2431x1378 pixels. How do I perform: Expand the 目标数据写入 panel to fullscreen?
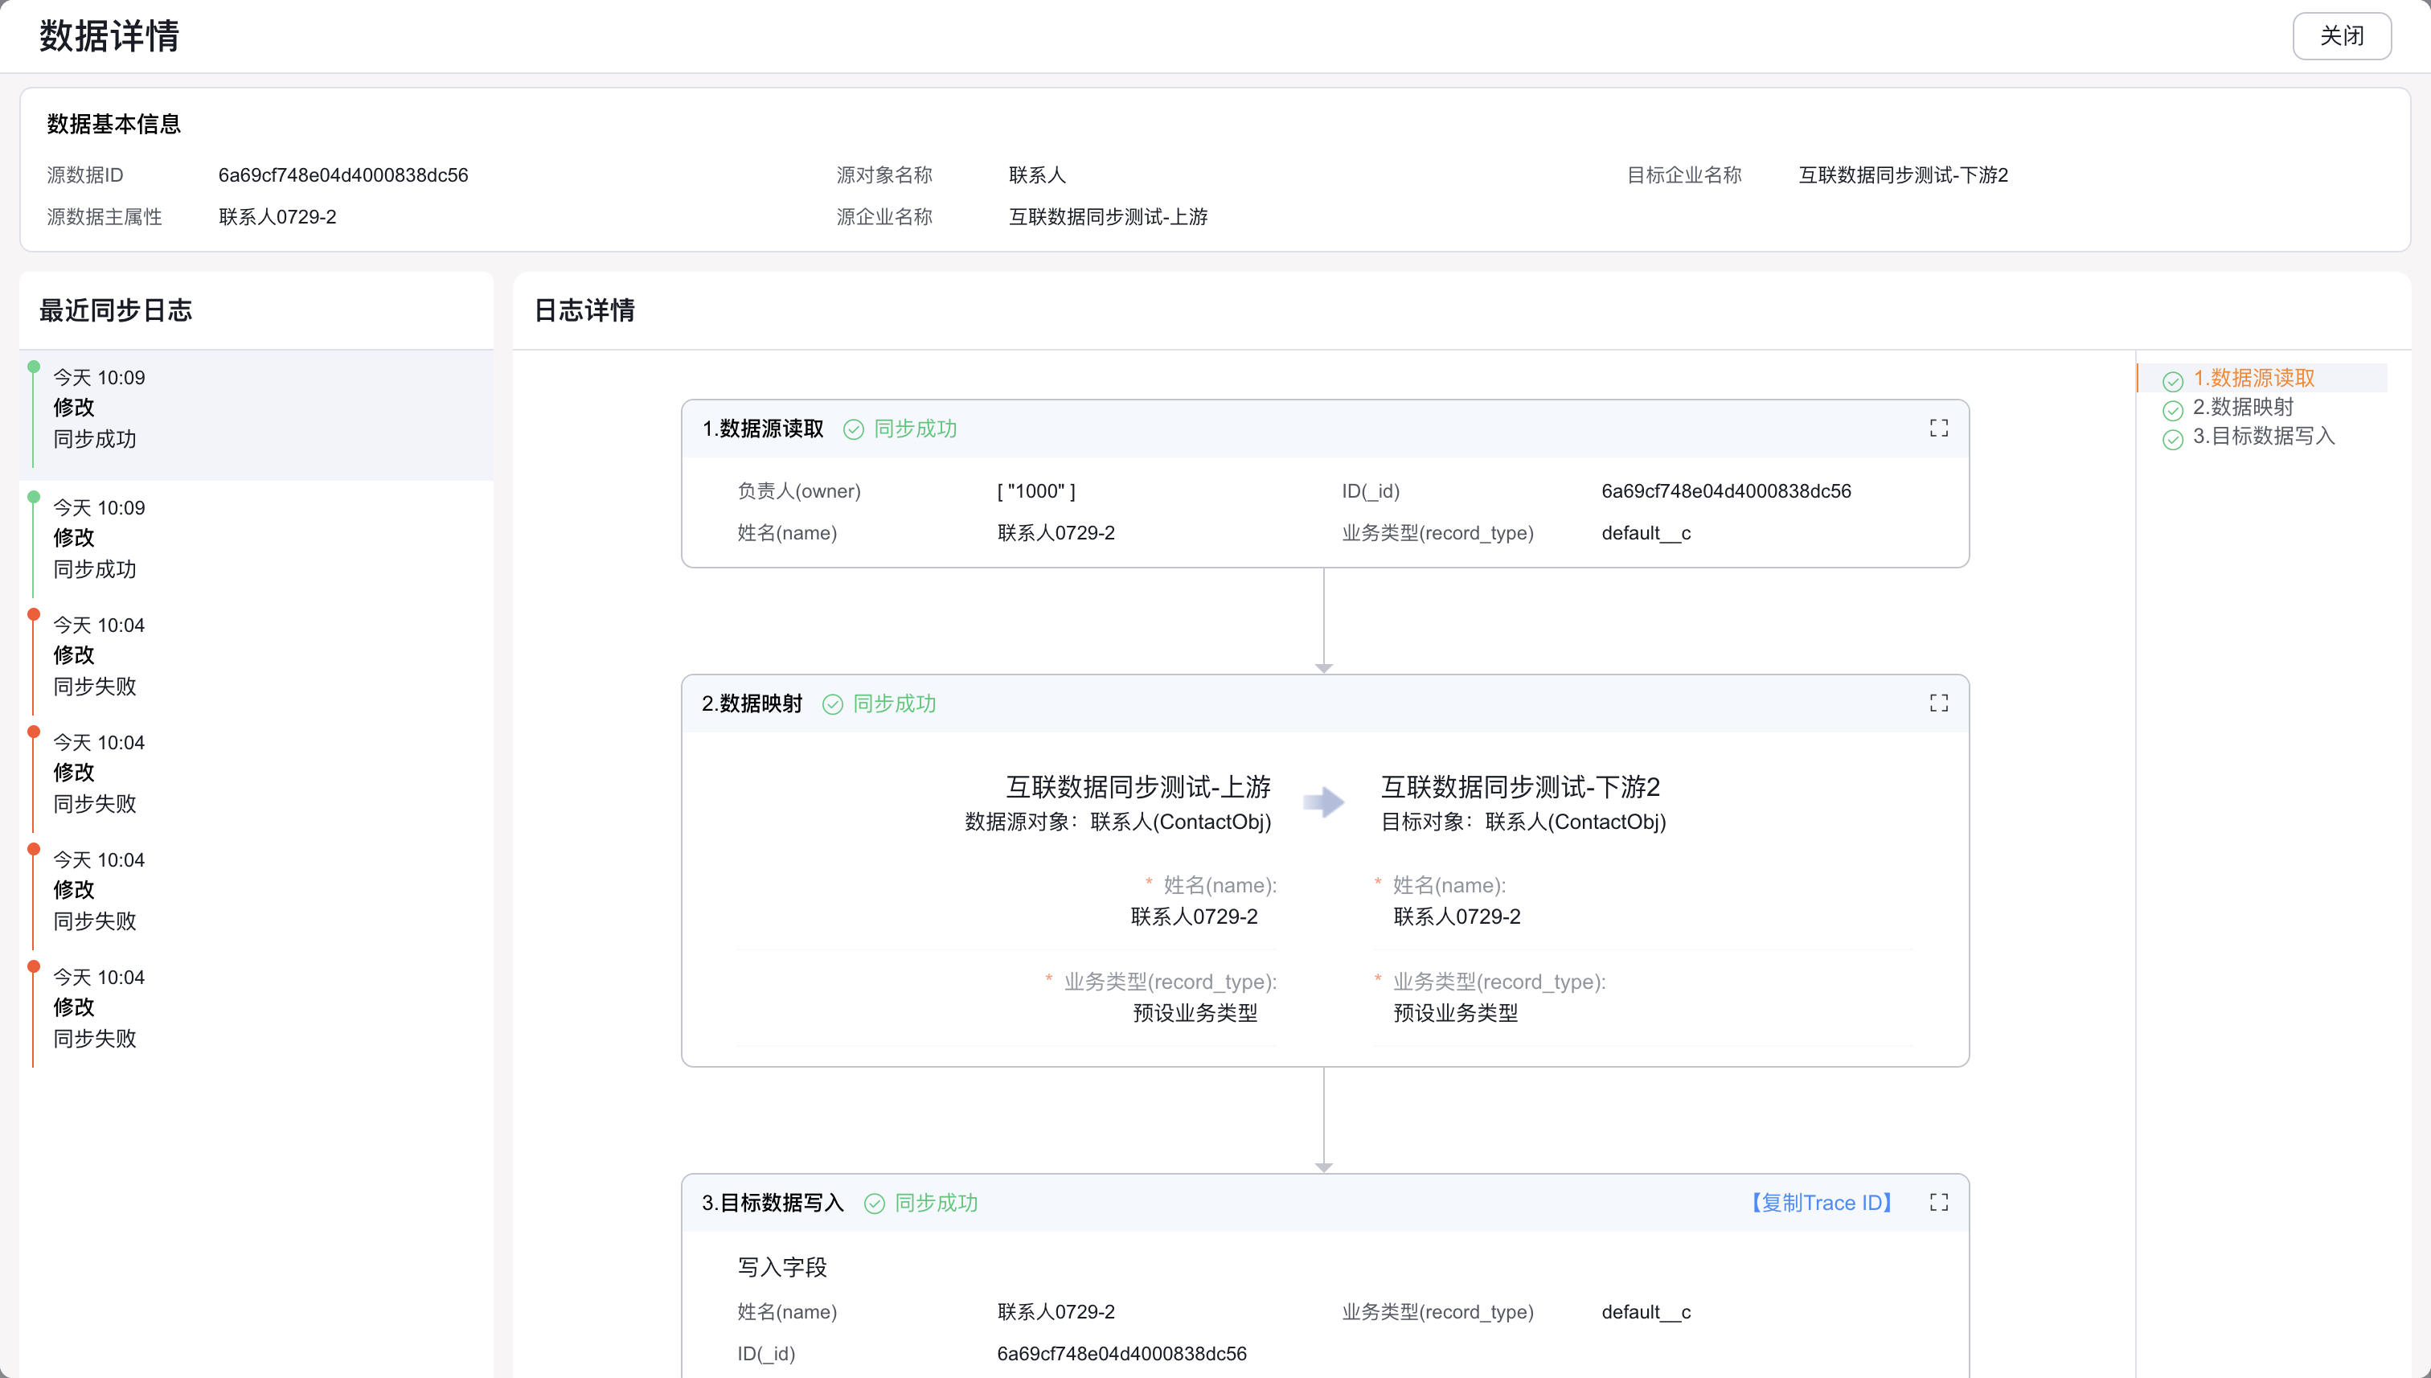click(x=1938, y=1202)
